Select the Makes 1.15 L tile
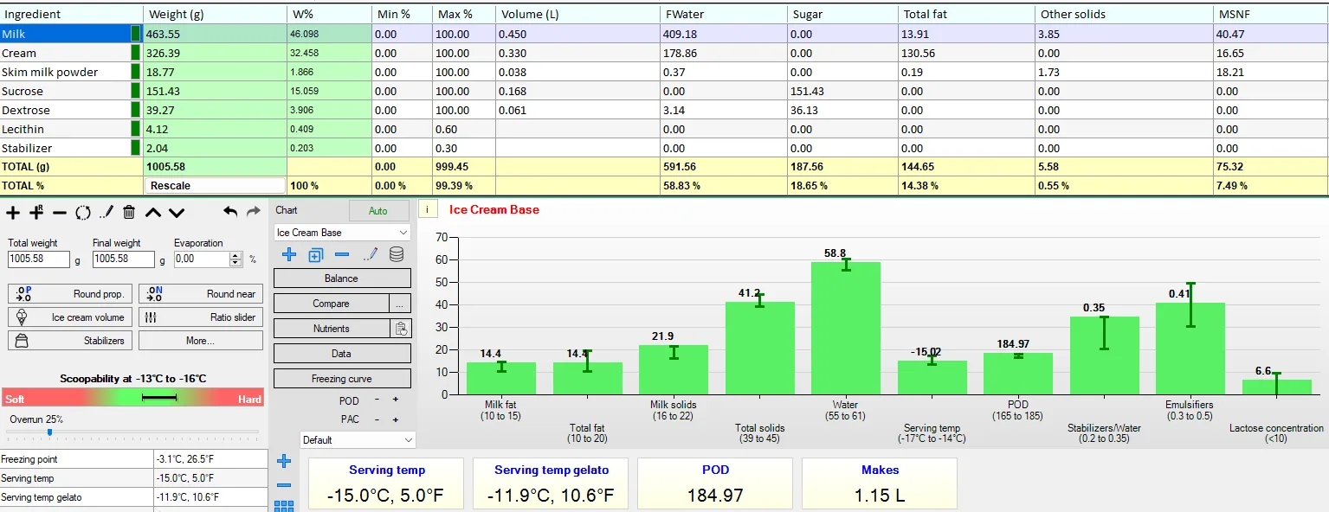Viewport: 1329px width, 512px height. [x=880, y=484]
